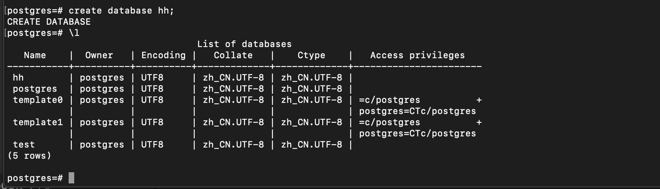Image resolution: width=660 pixels, height=189 pixels.
Task: Click the template1 database name
Action: pyautogui.click(x=38, y=122)
